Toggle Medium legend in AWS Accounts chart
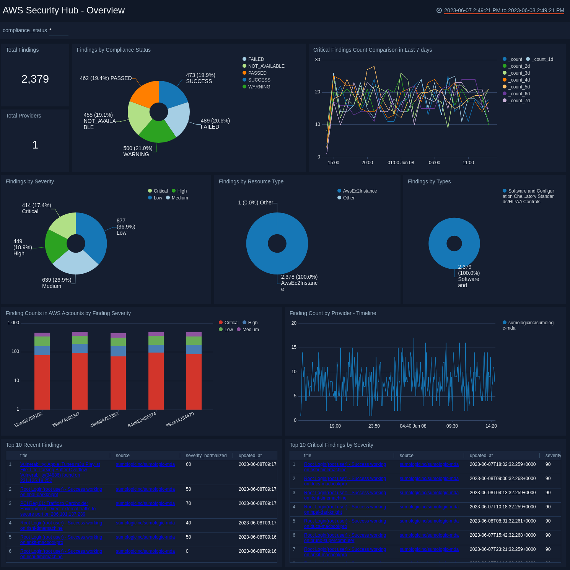Image resolution: width=570 pixels, height=570 pixels. [x=248, y=330]
